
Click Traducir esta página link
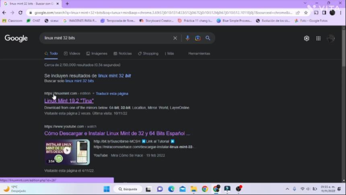(x=112, y=94)
